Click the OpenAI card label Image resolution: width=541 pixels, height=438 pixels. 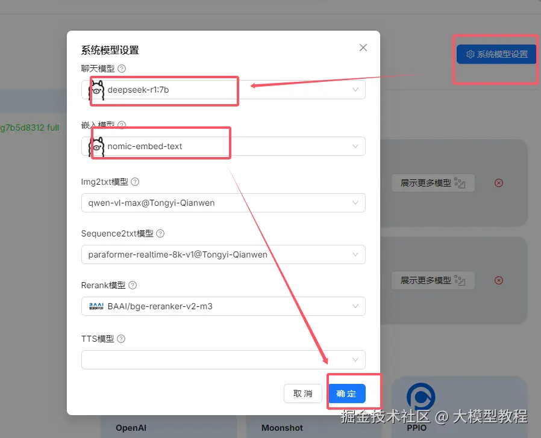coord(131,428)
